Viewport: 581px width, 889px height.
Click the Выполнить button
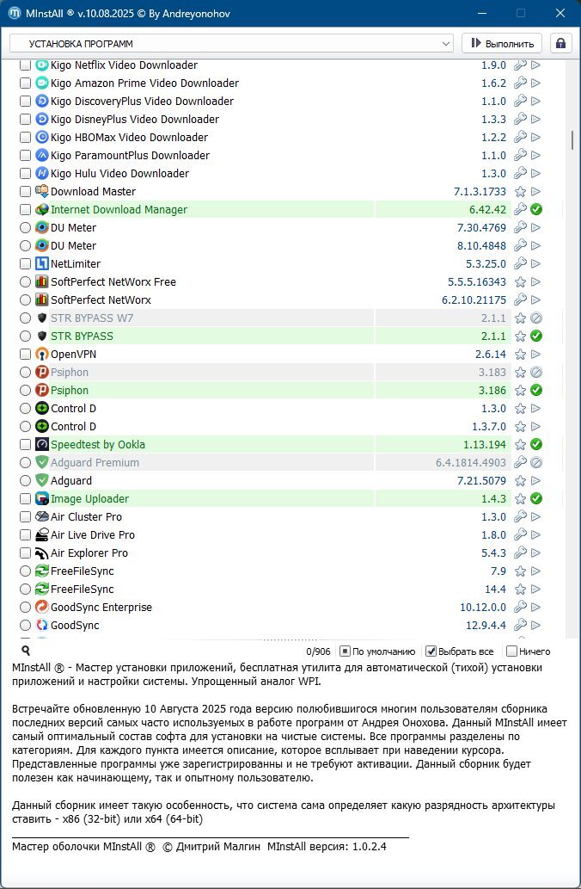(502, 44)
